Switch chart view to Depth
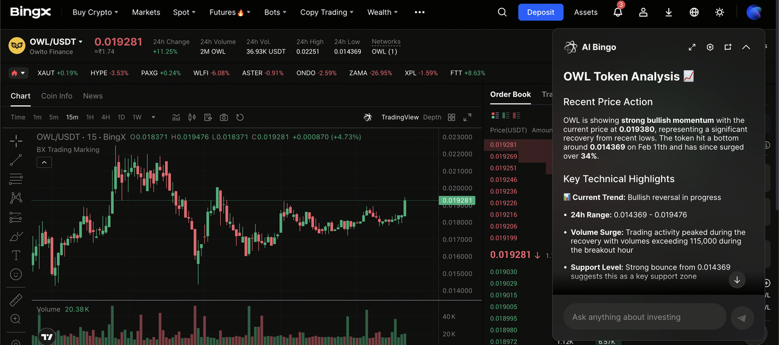 pyautogui.click(x=432, y=117)
